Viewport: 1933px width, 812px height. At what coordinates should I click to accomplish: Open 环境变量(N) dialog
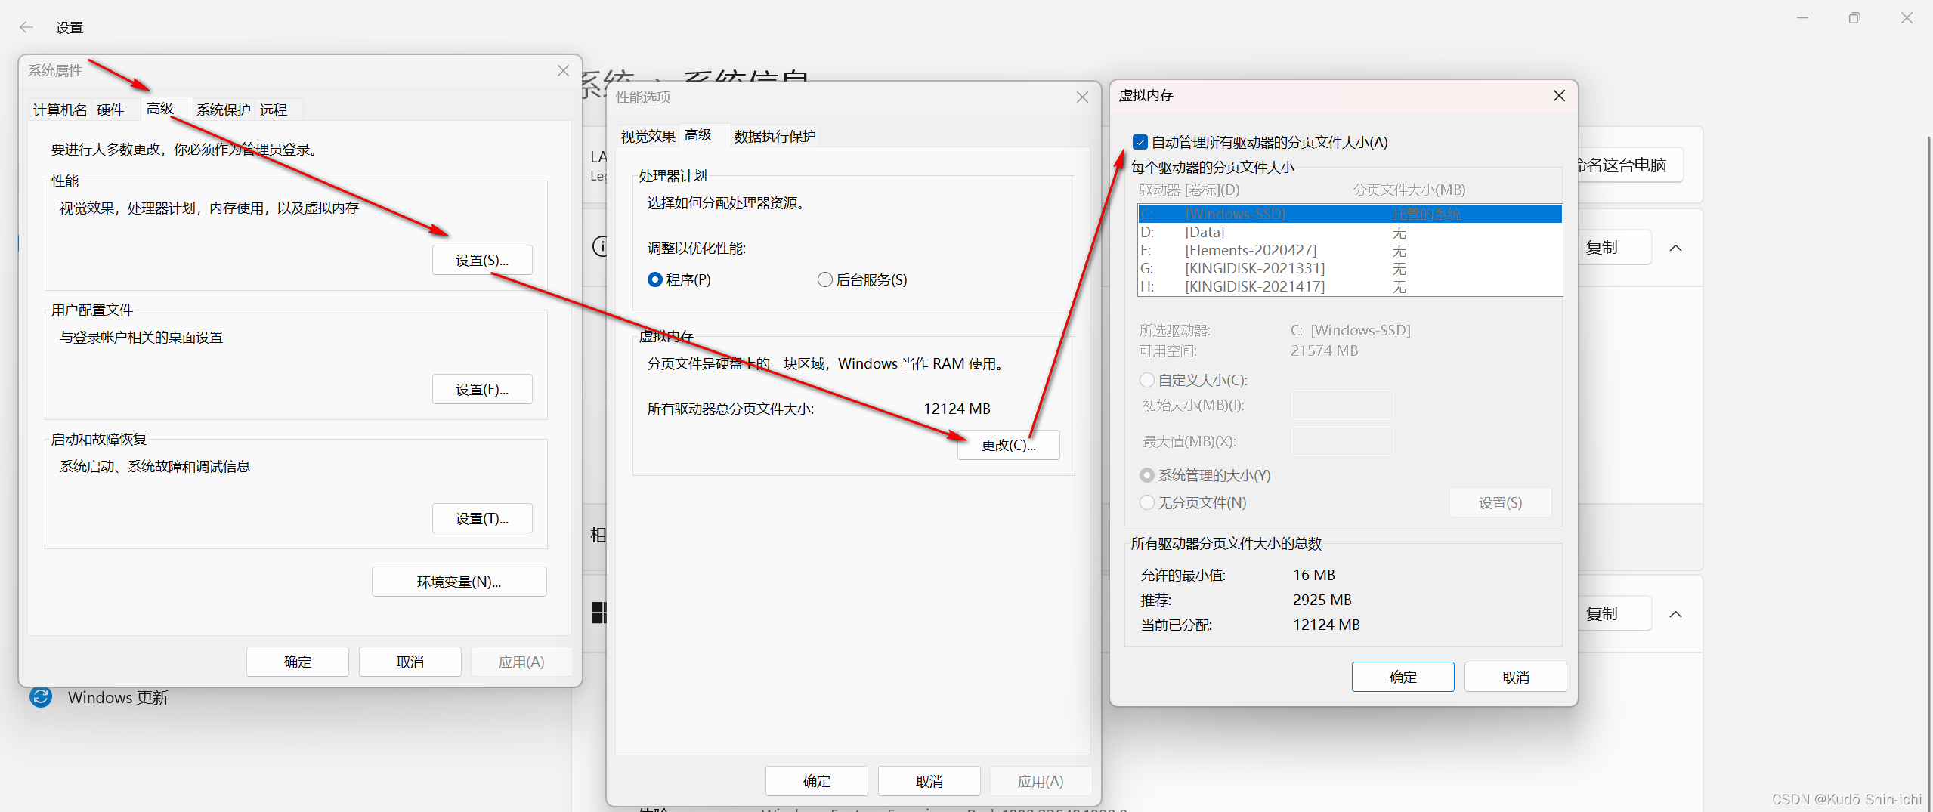click(459, 582)
